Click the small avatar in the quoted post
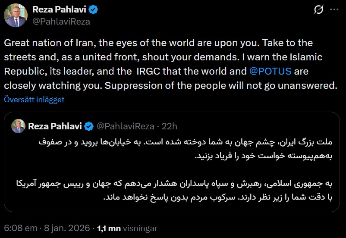346x238 pixels. pos(18,126)
